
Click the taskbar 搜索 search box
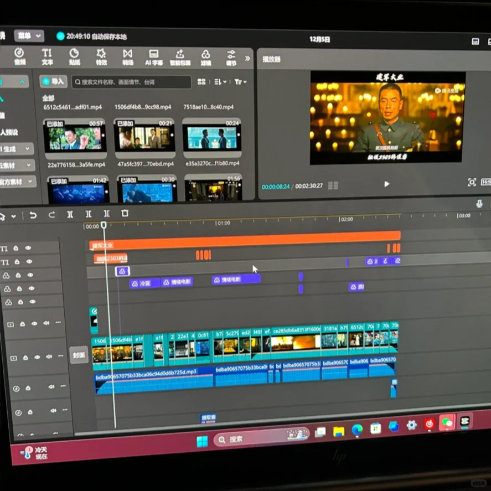click(261, 437)
